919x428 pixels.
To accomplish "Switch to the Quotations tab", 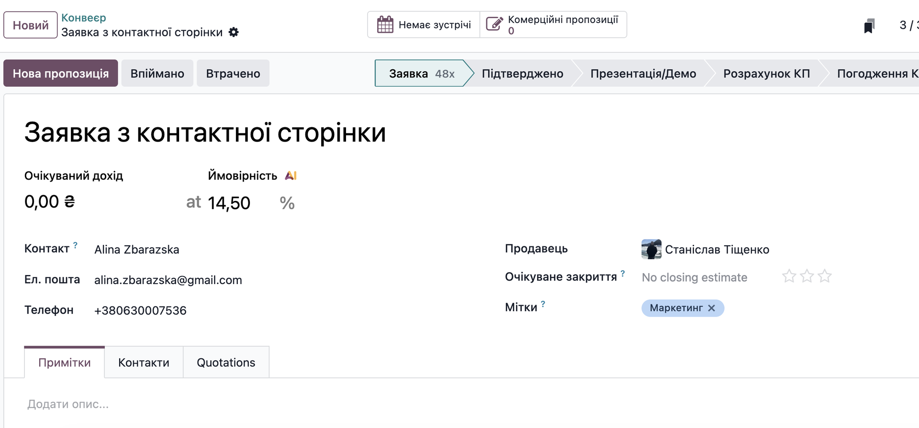I will (x=226, y=362).
